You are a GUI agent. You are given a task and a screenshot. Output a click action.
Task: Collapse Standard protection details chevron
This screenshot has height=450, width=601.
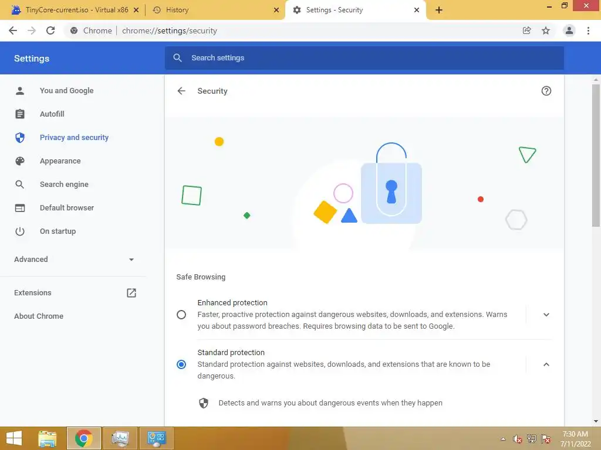click(546, 364)
